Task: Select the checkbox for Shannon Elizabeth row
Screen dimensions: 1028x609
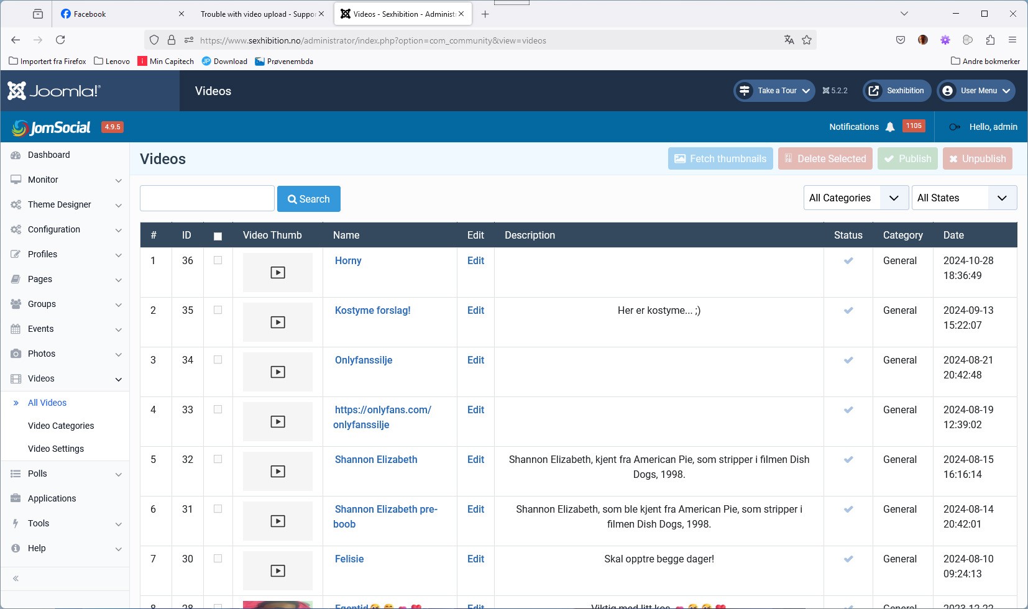Action: [218, 459]
